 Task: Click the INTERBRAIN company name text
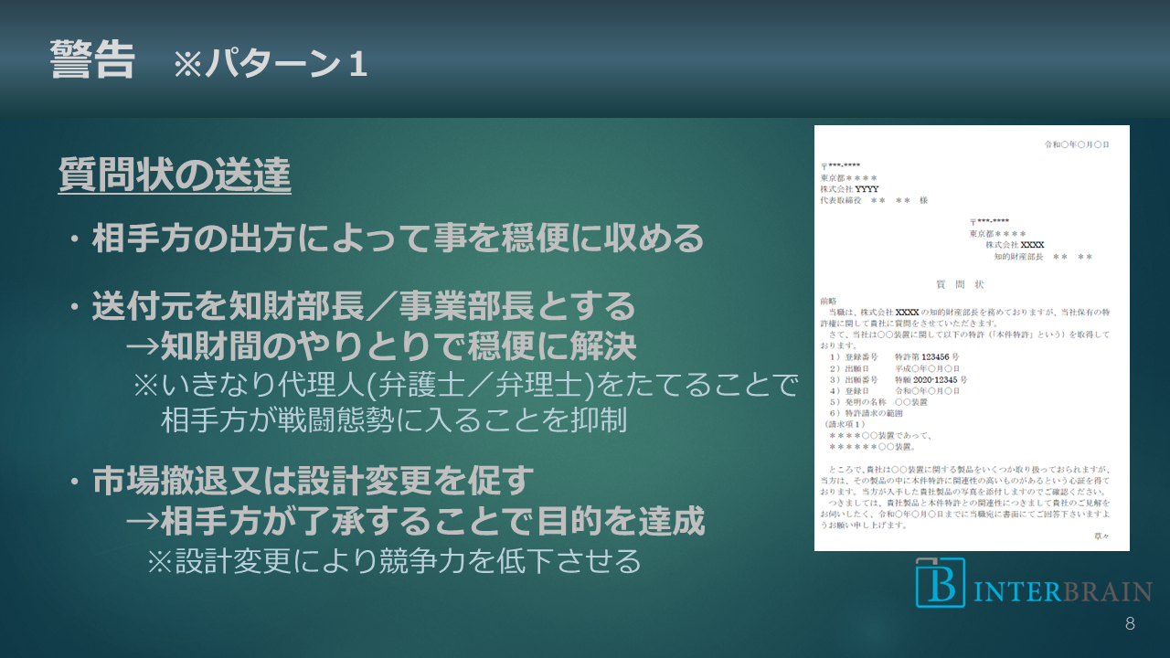pyautogui.click(x=1061, y=591)
